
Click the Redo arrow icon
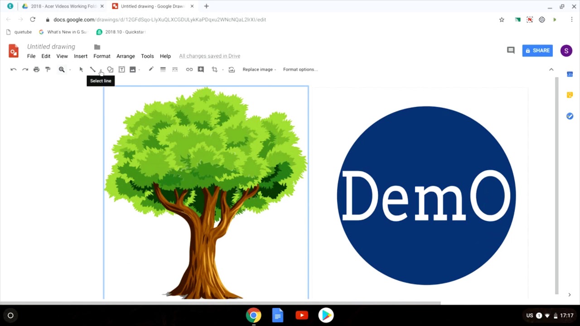(25, 69)
